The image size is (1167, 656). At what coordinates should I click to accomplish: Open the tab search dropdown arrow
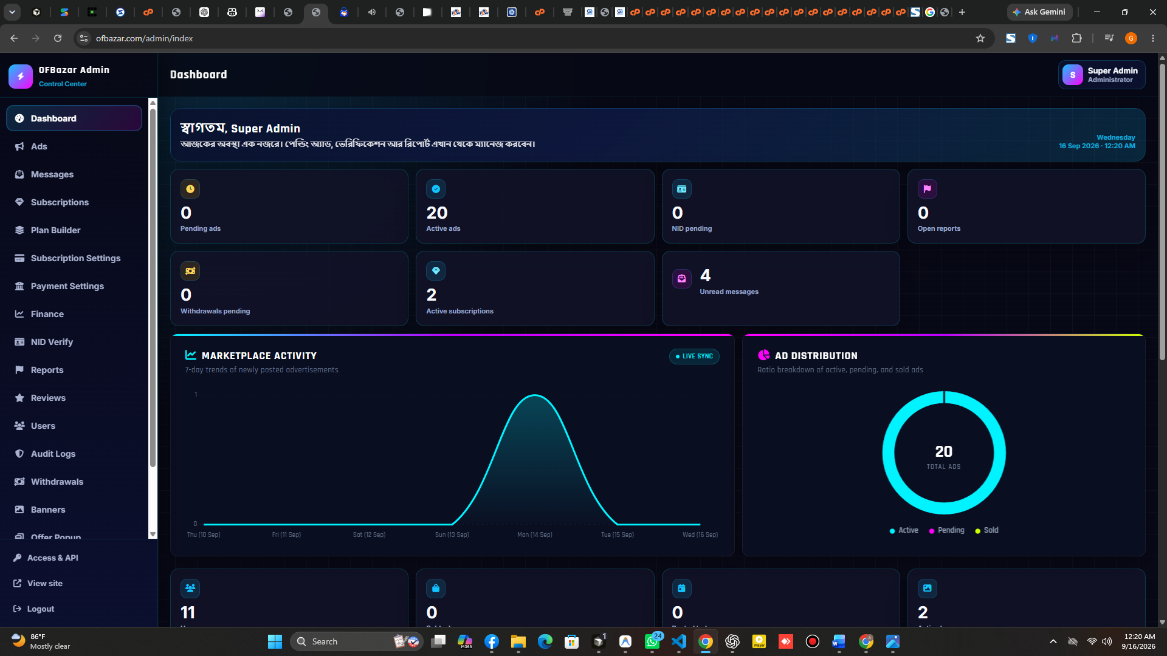pos(12,12)
